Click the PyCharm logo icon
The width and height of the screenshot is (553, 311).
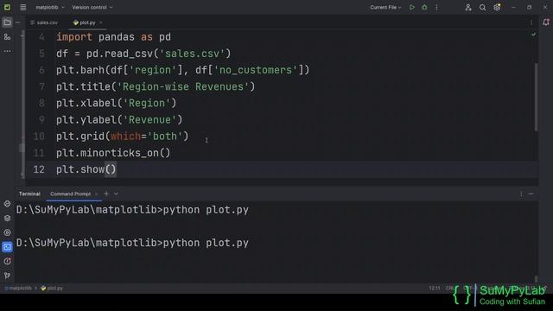tap(7, 7)
